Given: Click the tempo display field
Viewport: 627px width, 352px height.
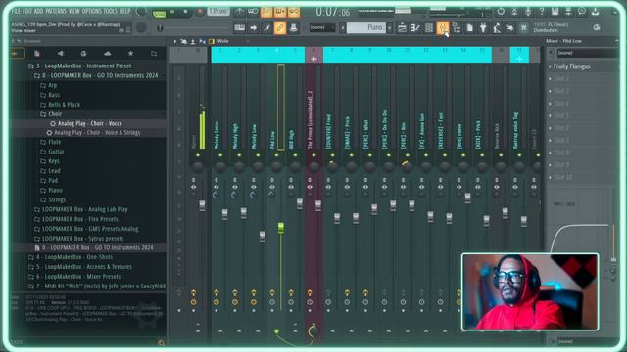Looking at the screenshot, I should (x=218, y=12).
